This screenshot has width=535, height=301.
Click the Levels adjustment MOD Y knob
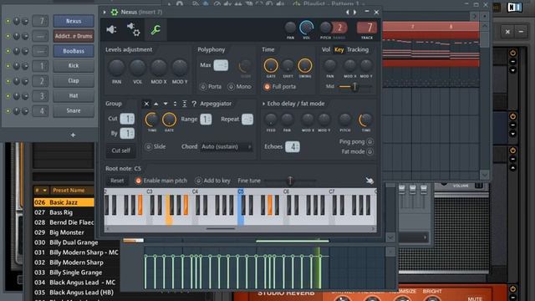[x=180, y=68]
